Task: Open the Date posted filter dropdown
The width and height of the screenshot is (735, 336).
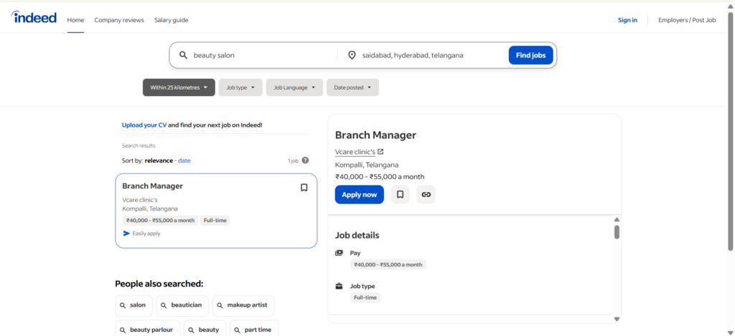Action: tap(352, 87)
